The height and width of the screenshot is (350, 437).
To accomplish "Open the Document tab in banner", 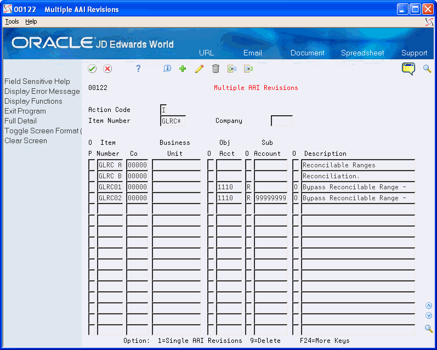I will click(x=307, y=53).
